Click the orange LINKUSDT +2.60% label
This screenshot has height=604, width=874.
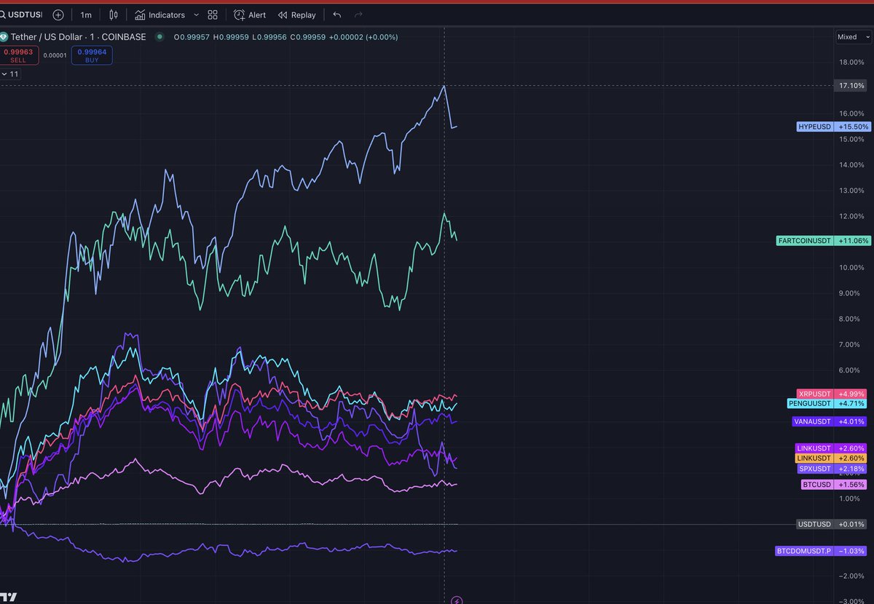tap(831, 458)
